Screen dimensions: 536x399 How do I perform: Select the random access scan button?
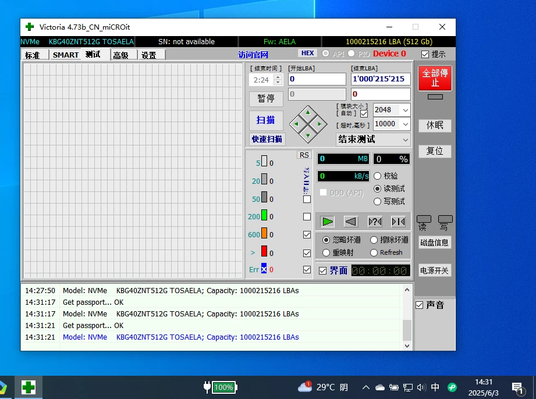coord(375,222)
